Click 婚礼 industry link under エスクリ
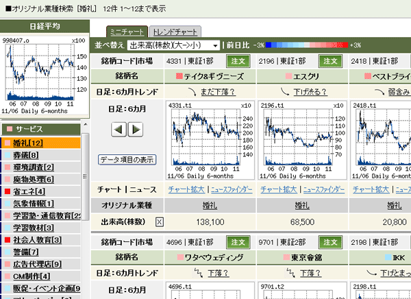The height and width of the screenshot is (299, 411). pyautogui.click(x=302, y=206)
